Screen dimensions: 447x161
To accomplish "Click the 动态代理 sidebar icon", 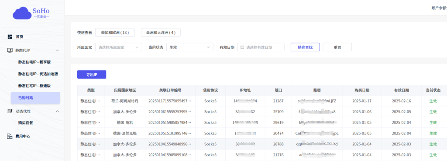I will (10, 111).
